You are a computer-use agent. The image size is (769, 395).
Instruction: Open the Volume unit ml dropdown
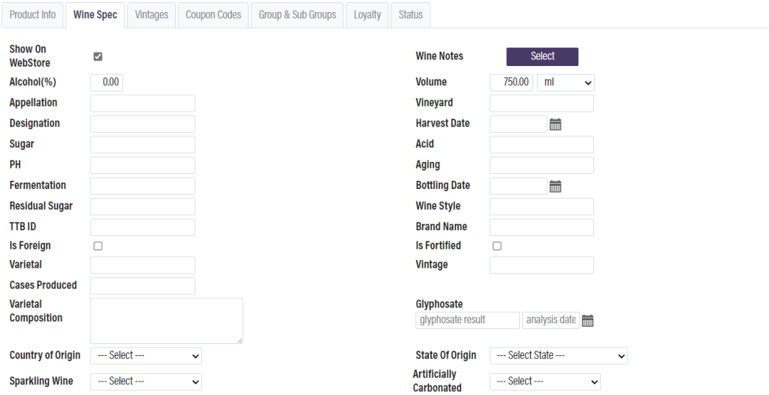click(x=565, y=82)
